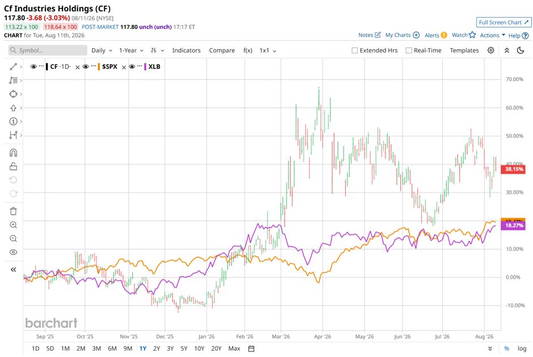Select the Max time range

pyautogui.click(x=234, y=348)
